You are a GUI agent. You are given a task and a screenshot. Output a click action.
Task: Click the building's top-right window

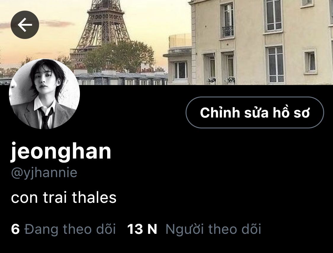pos(307,4)
